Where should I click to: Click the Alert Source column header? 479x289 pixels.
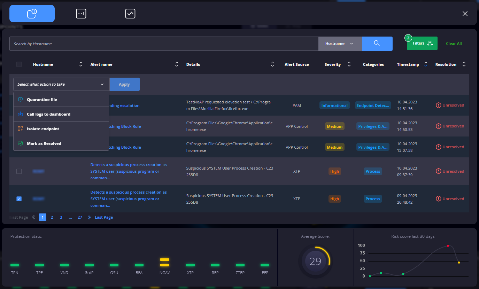click(x=296, y=64)
